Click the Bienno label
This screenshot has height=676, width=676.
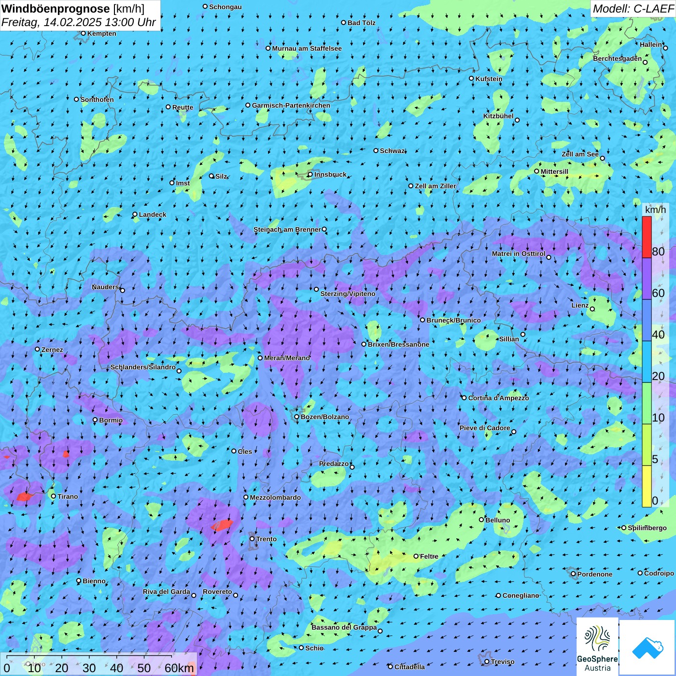(x=94, y=581)
